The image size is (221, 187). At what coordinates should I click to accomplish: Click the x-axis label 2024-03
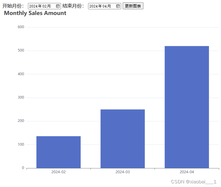[x=123, y=172]
